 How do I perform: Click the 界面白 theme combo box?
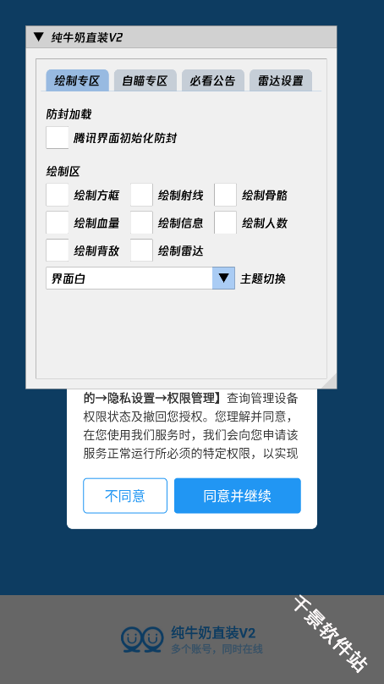[x=140, y=278]
